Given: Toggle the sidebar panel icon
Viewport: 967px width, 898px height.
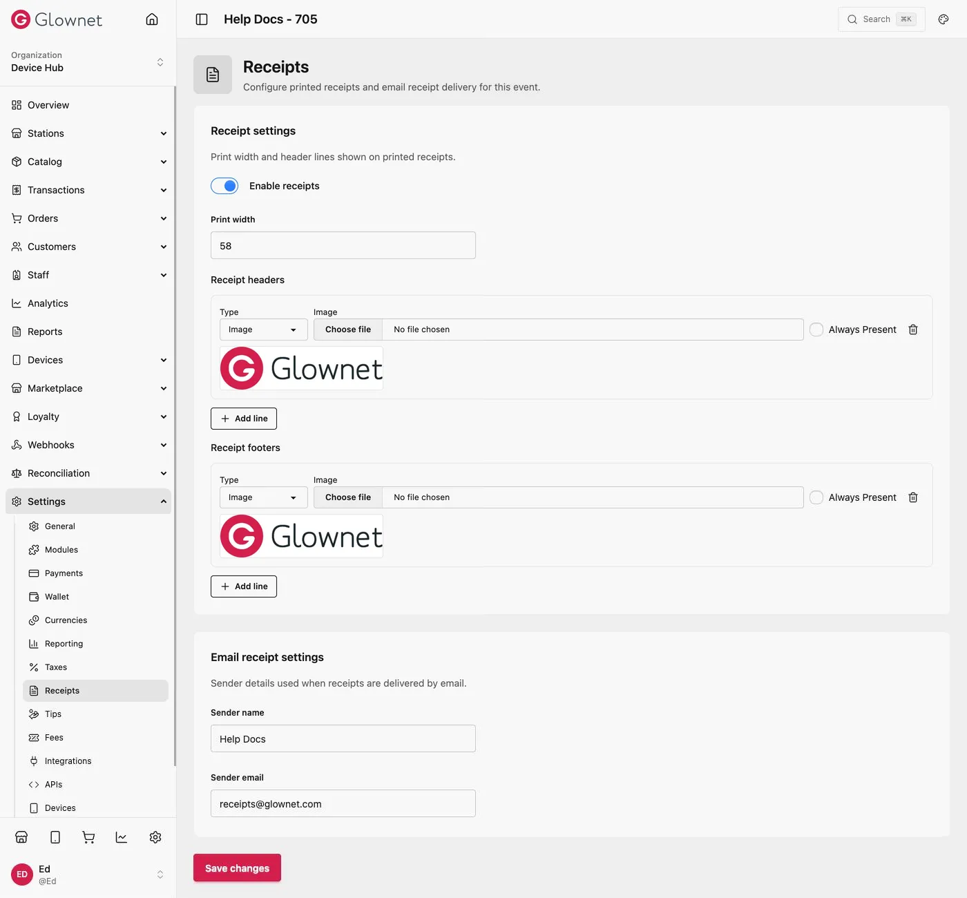Looking at the screenshot, I should click(202, 19).
